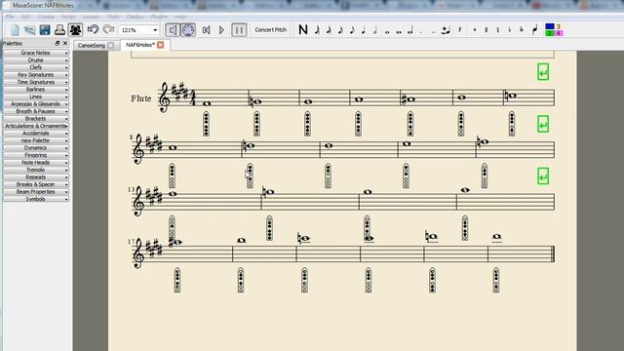Screen dimensions: 624x351
Task: Apply the sharp accidental from the toolbar
Action: (x=487, y=29)
